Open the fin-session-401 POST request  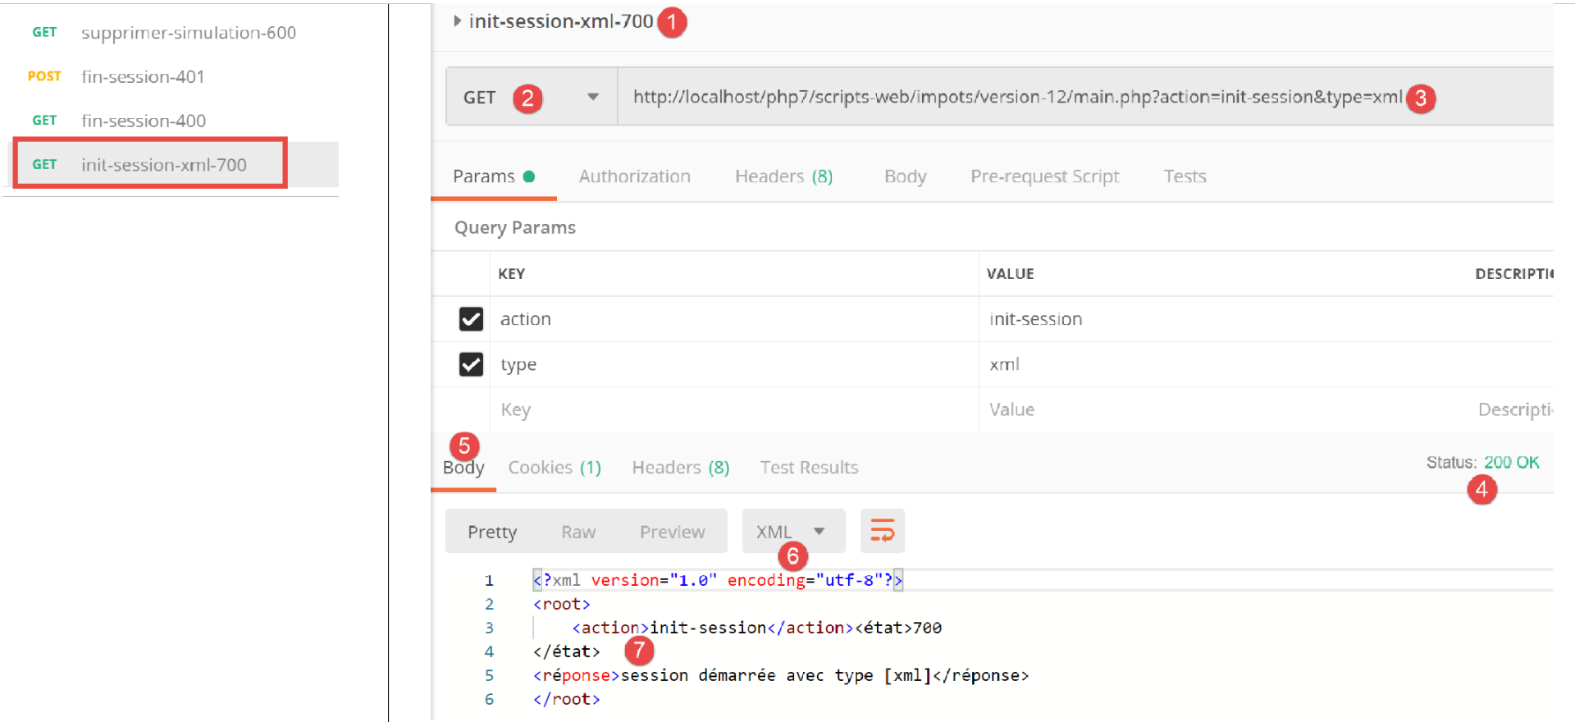[x=143, y=77]
